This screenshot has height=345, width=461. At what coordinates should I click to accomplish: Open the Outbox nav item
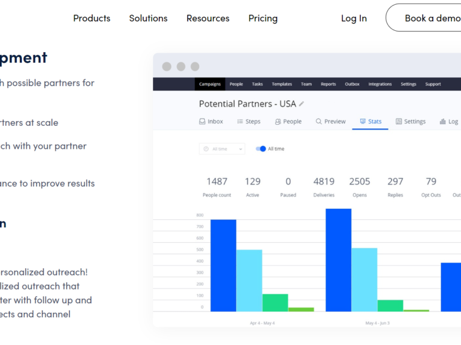(x=352, y=84)
